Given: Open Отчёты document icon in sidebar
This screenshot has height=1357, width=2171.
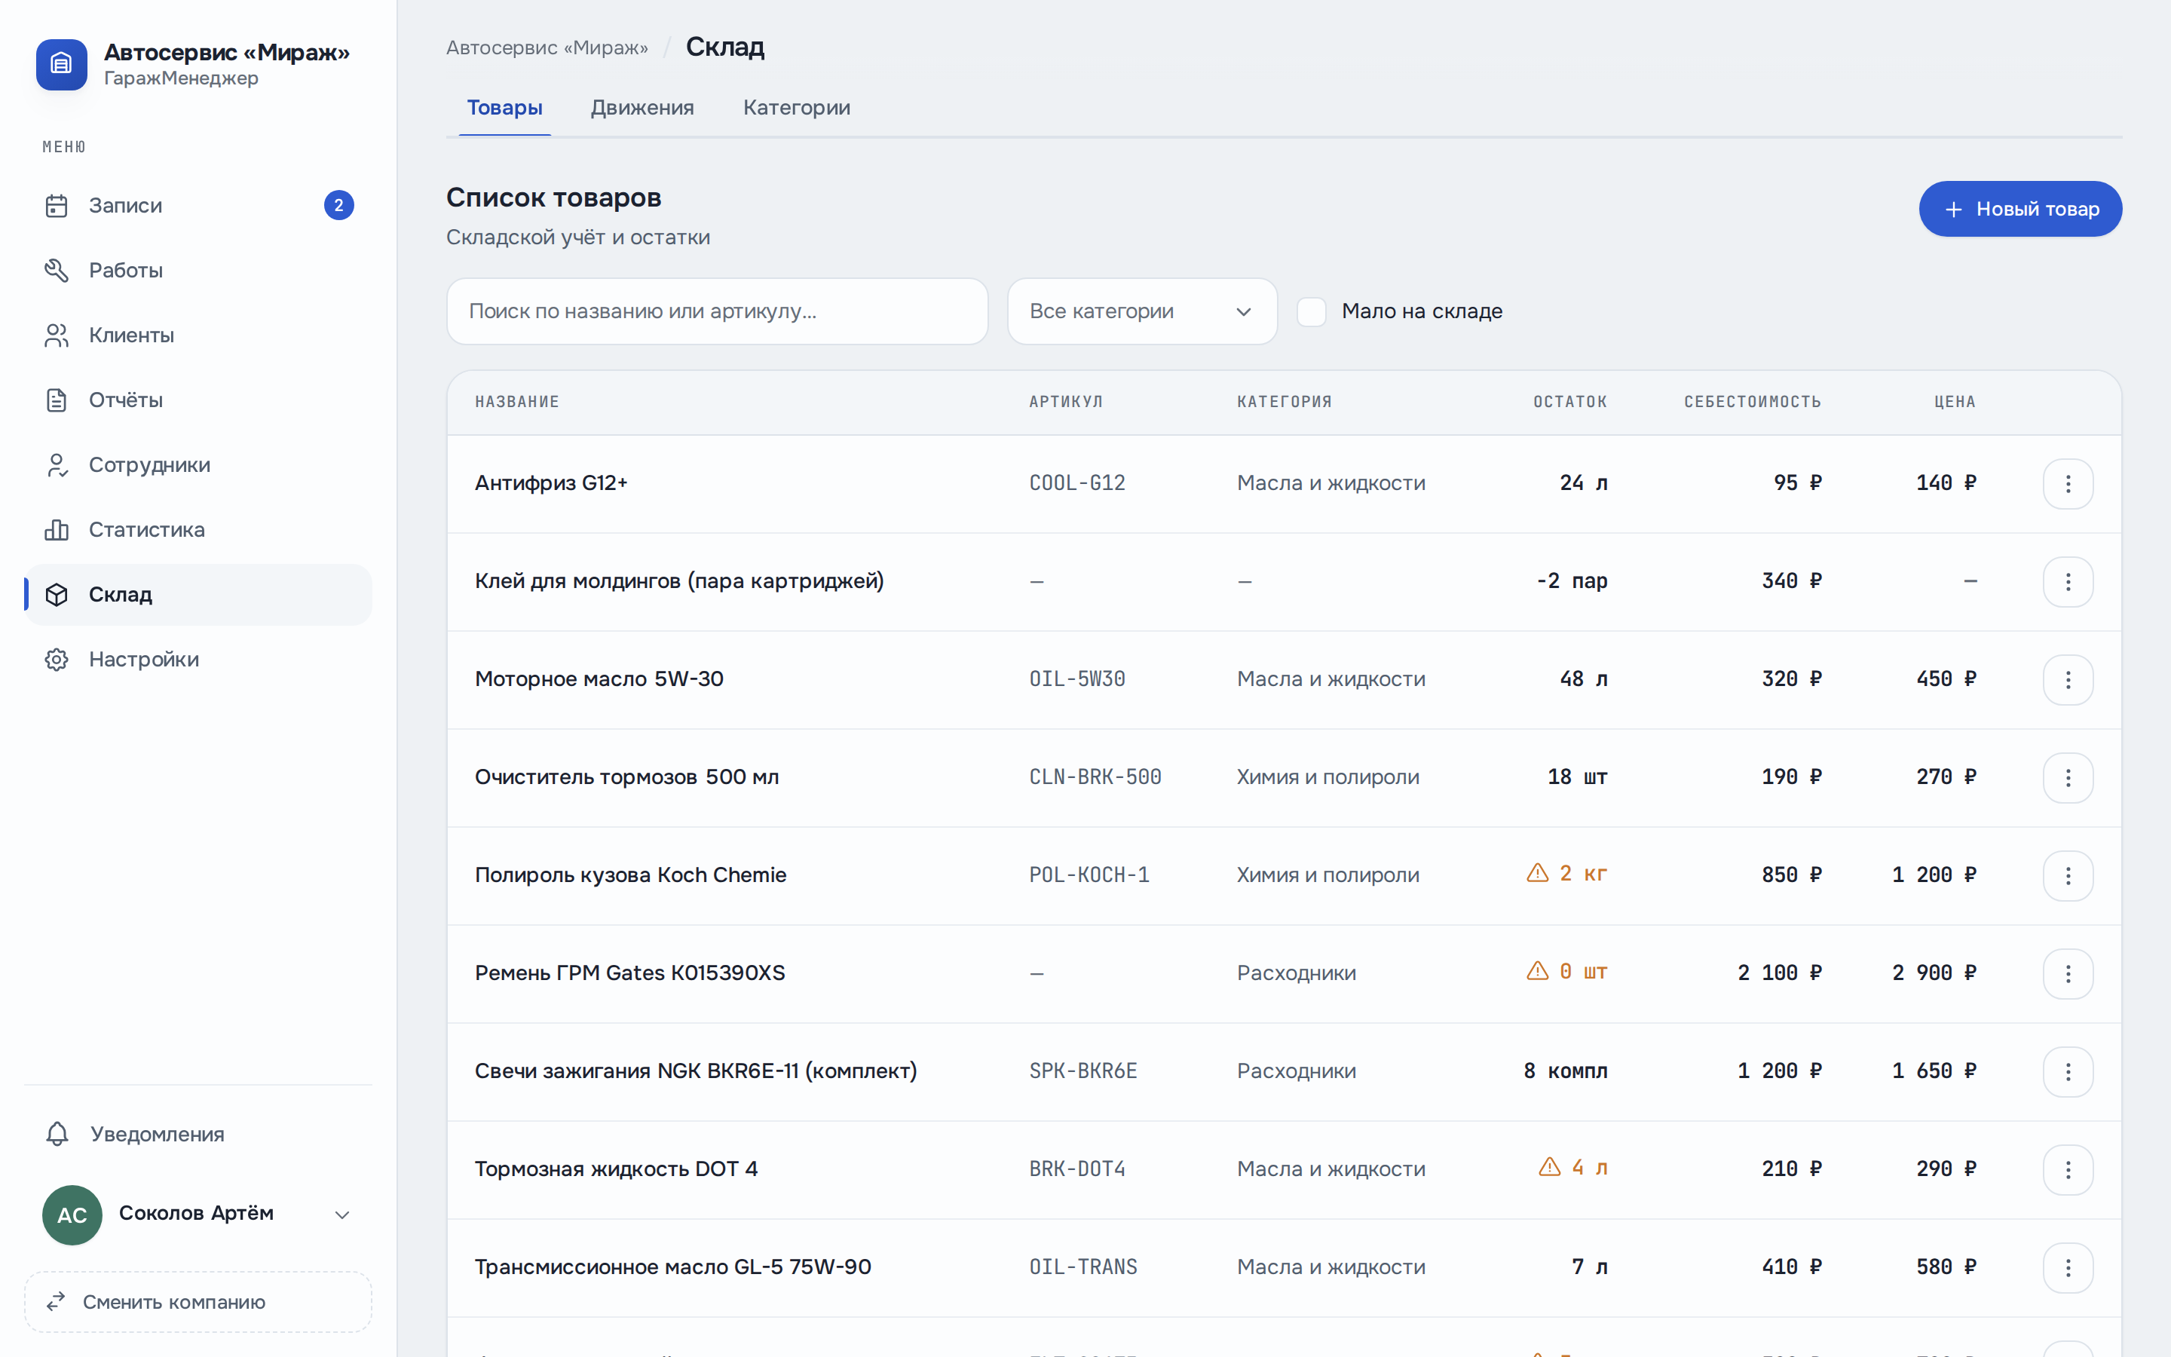Looking at the screenshot, I should click(x=57, y=400).
